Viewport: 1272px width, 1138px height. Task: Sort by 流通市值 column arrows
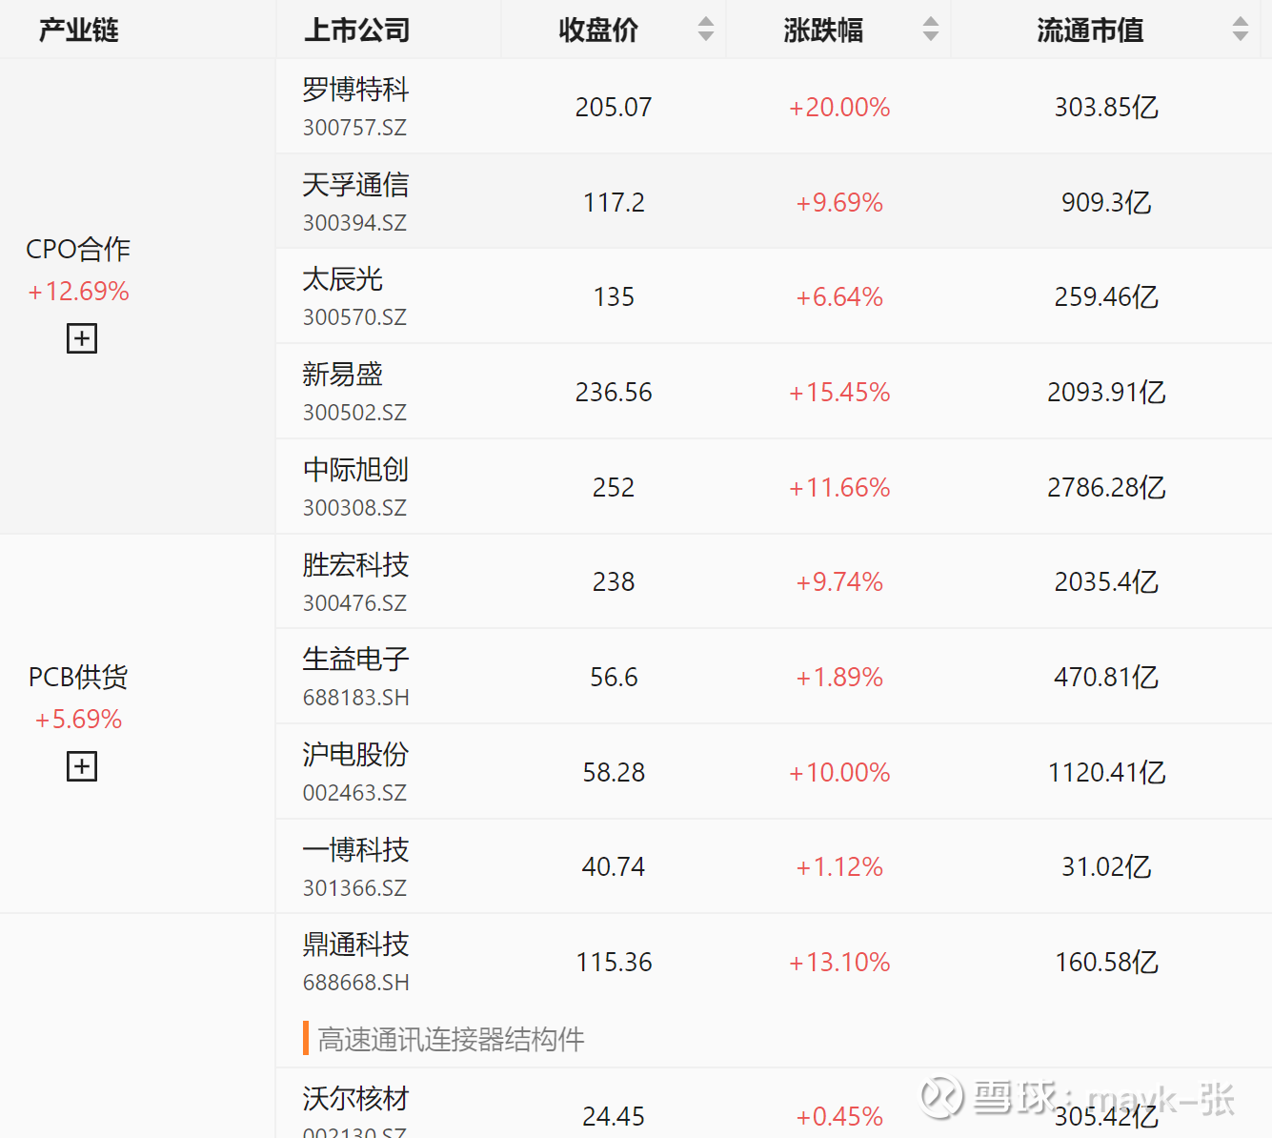pyautogui.click(x=1241, y=30)
